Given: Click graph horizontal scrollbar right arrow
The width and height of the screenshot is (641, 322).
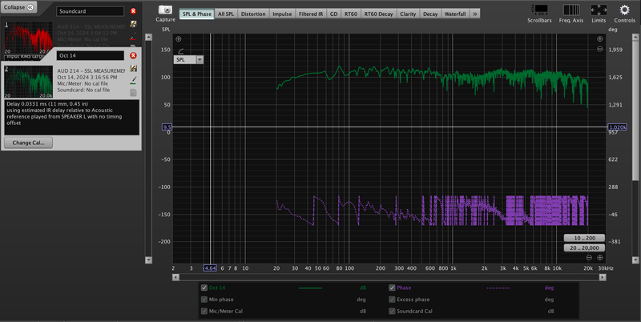Looking at the screenshot, I should point(603,277).
